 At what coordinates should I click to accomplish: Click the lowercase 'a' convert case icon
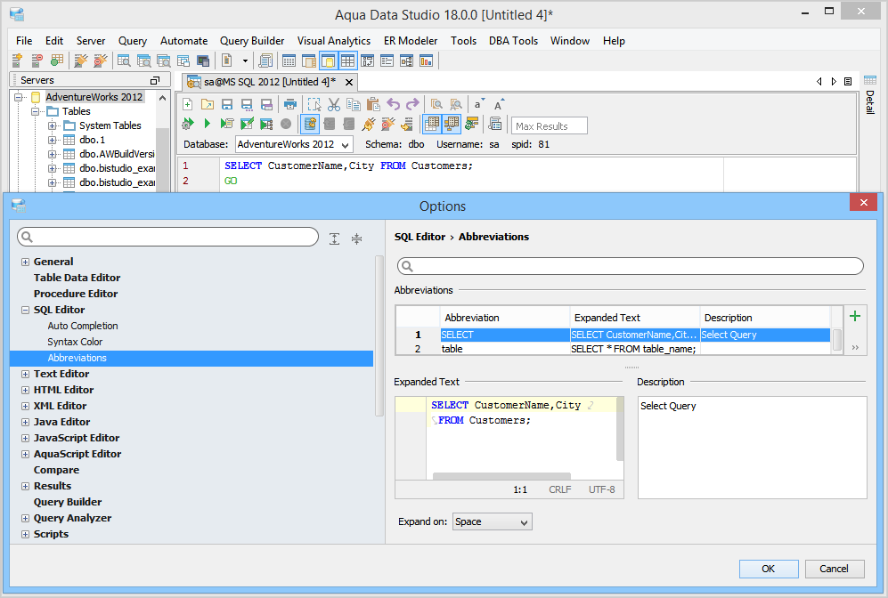pos(478,104)
